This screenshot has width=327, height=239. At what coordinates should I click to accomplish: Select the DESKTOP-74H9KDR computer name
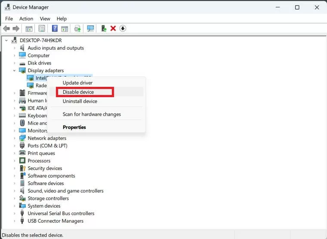(x=41, y=40)
